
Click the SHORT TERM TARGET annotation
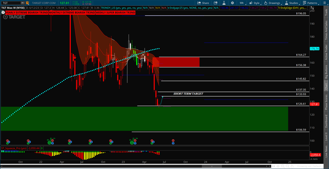pos(188,94)
